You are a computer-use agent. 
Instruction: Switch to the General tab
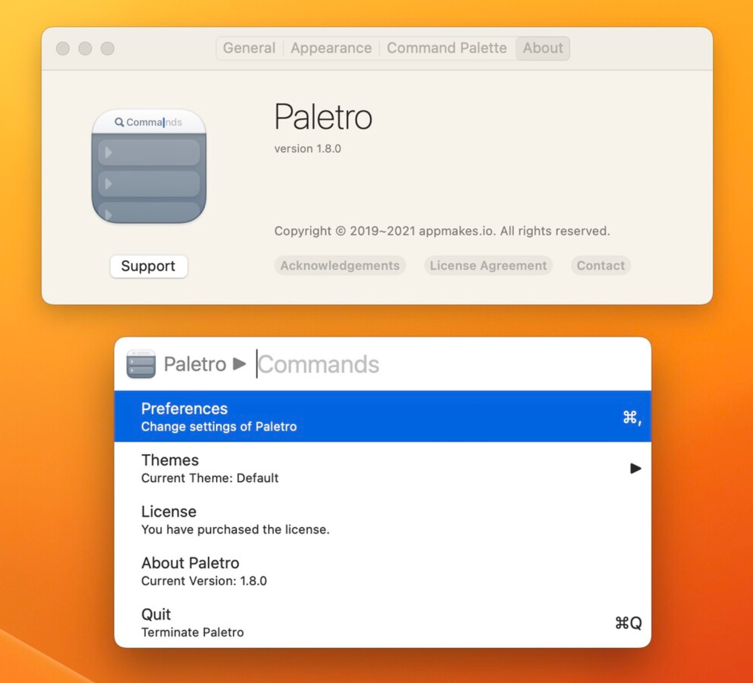coord(249,48)
